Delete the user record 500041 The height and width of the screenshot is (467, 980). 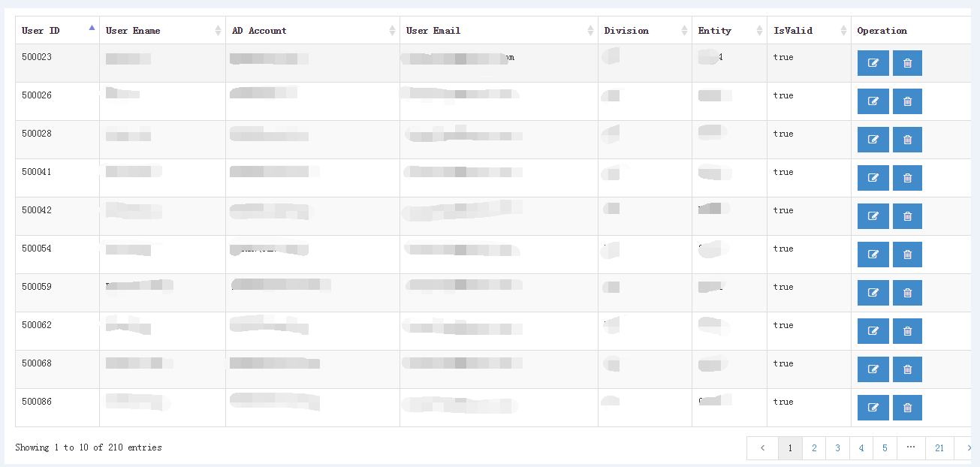pyautogui.click(x=907, y=178)
